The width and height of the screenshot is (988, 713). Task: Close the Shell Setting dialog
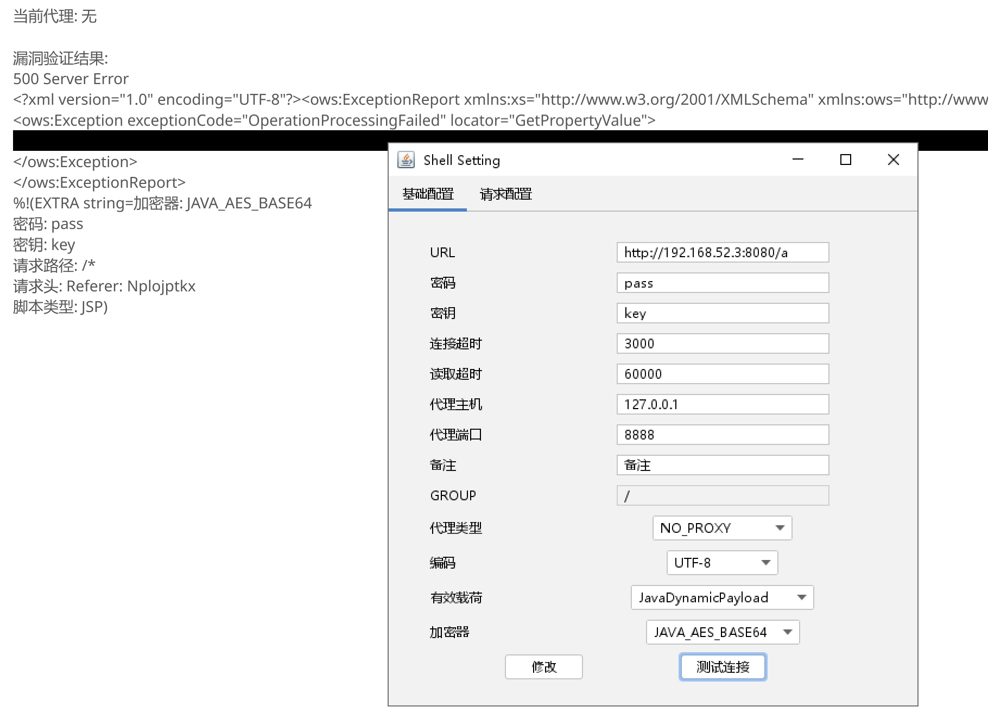click(893, 160)
